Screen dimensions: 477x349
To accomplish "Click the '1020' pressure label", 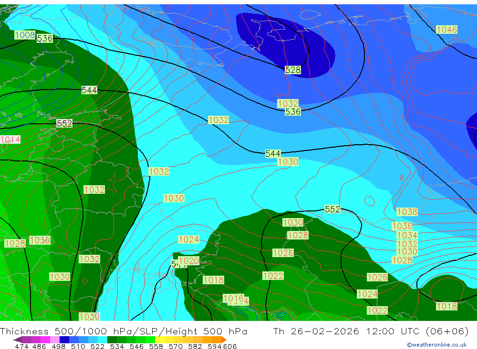I will point(189,260).
